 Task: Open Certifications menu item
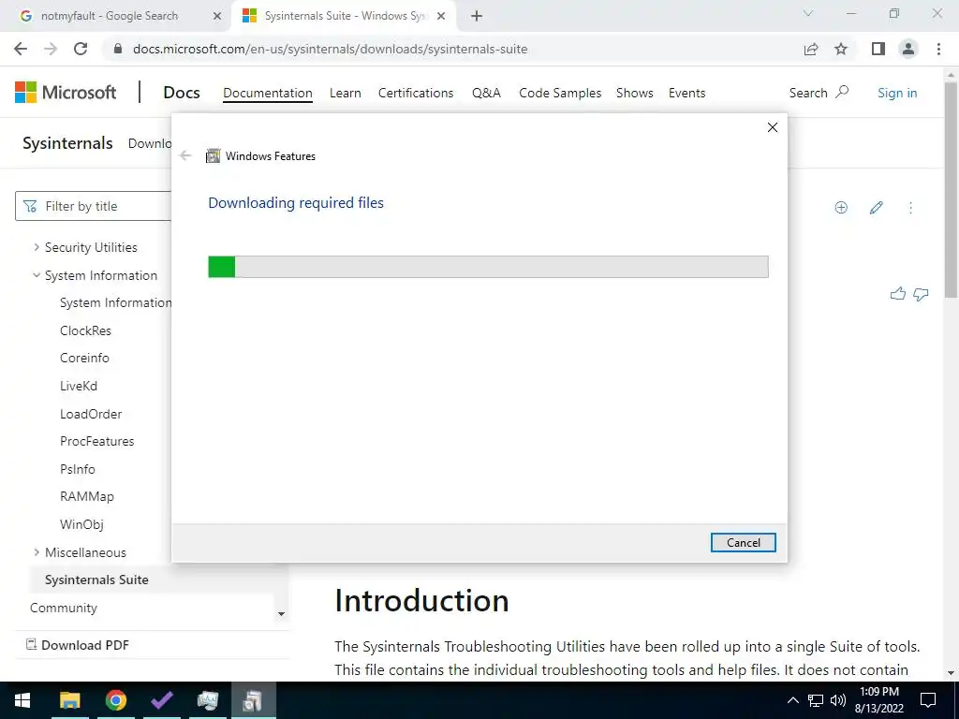(x=415, y=93)
